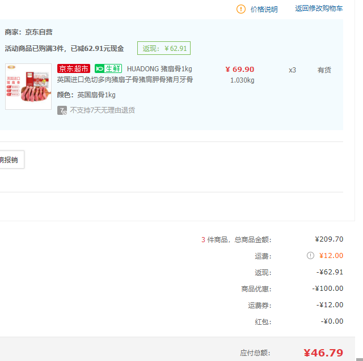363x361 pixels.
Task: Click the gray 7-day no-return icon
Action: click(x=62, y=110)
